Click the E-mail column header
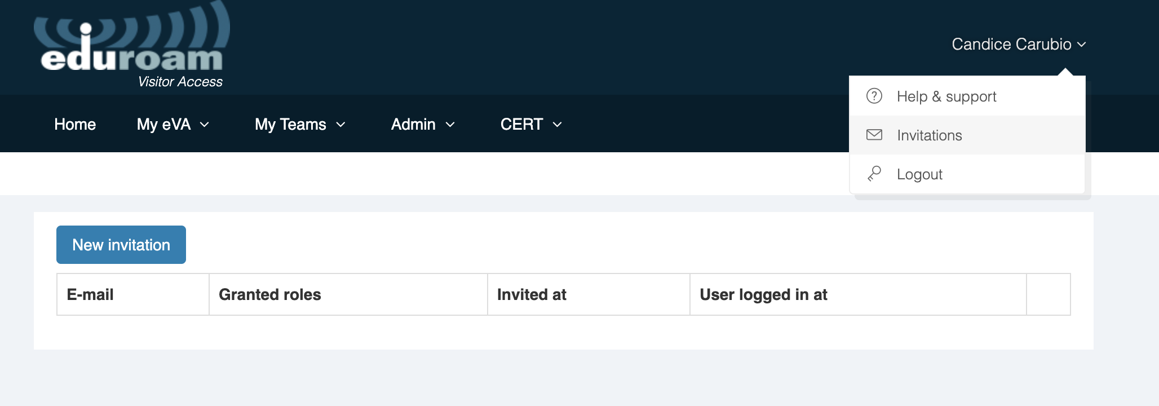The height and width of the screenshot is (406, 1159). click(x=90, y=294)
